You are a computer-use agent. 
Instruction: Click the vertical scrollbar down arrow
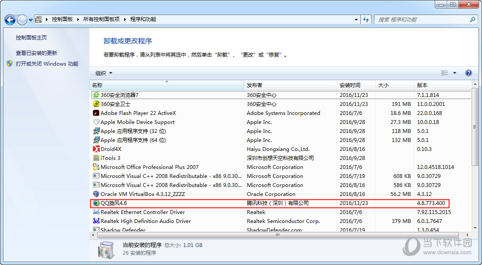(x=474, y=229)
